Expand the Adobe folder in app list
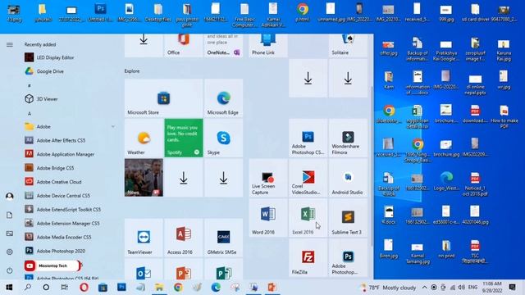The image size is (525, 295). (70, 127)
